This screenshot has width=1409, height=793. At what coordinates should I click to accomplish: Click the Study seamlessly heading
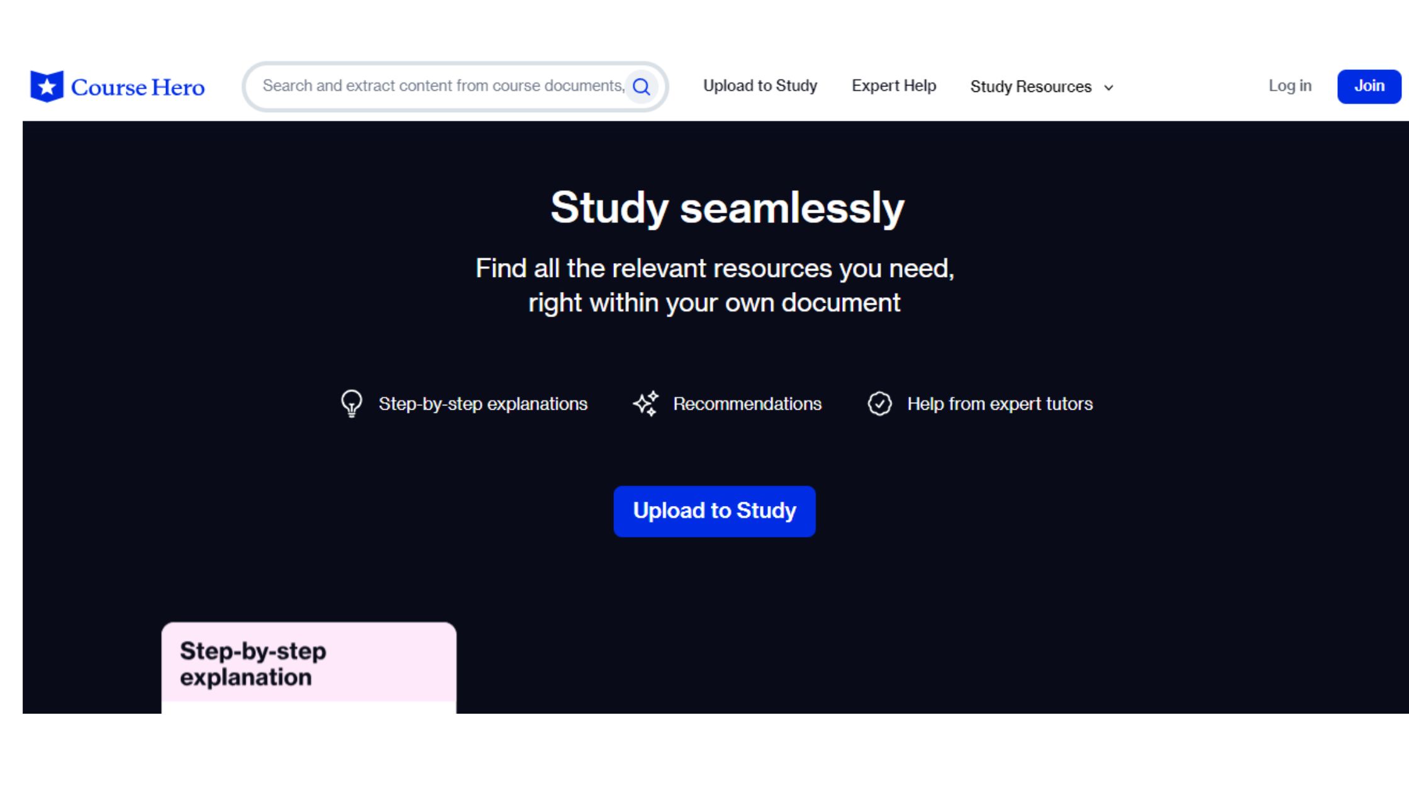coord(727,208)
